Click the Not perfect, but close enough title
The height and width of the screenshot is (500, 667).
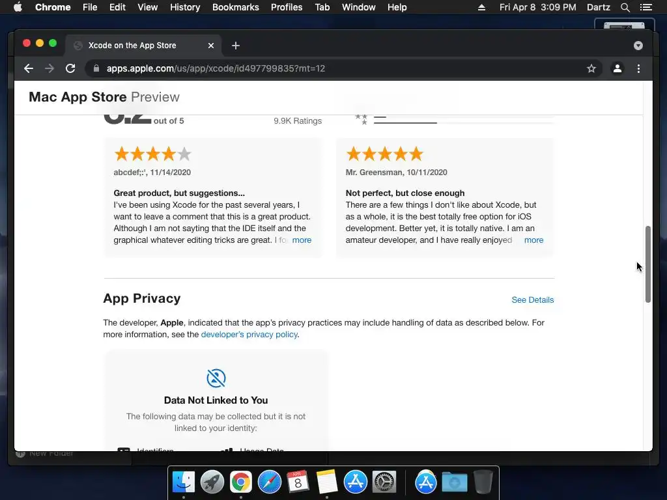point(405,193)
